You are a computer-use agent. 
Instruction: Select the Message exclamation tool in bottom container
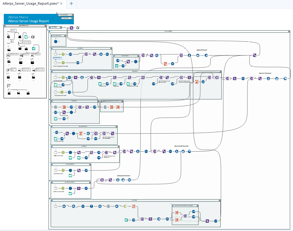click(91, 206)
